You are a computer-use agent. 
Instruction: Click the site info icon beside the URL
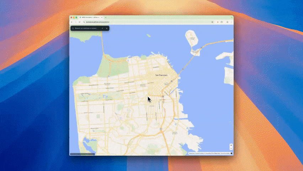pos(84,22)
